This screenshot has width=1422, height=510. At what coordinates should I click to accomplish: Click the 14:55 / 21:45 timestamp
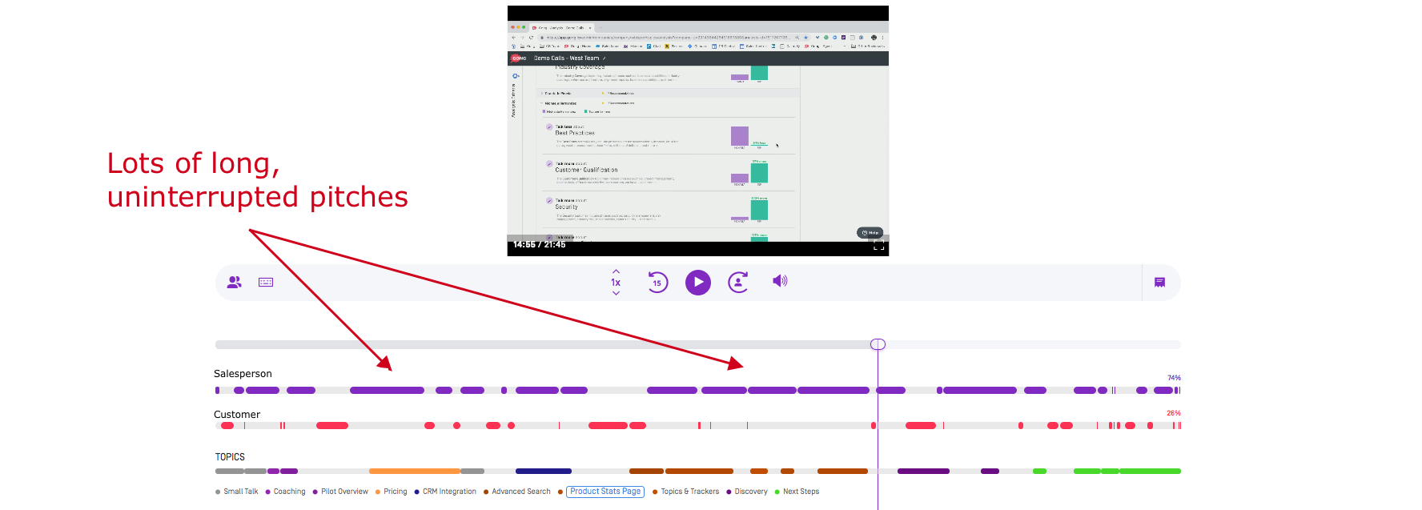pyautogui.click(x=540, y=245)
